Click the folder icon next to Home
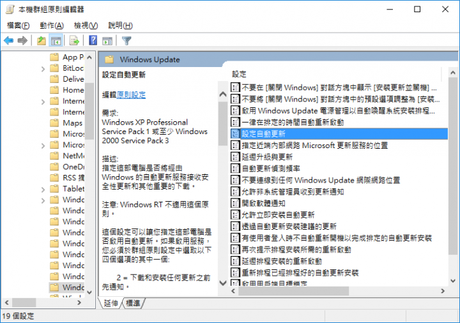The image size is (460, 323). pos(54,90)
